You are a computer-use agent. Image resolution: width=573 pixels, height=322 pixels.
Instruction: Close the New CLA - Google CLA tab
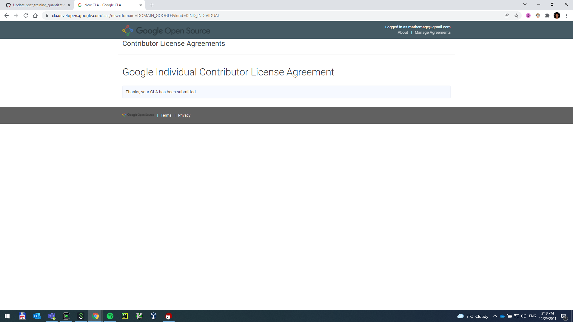point(141,5)
